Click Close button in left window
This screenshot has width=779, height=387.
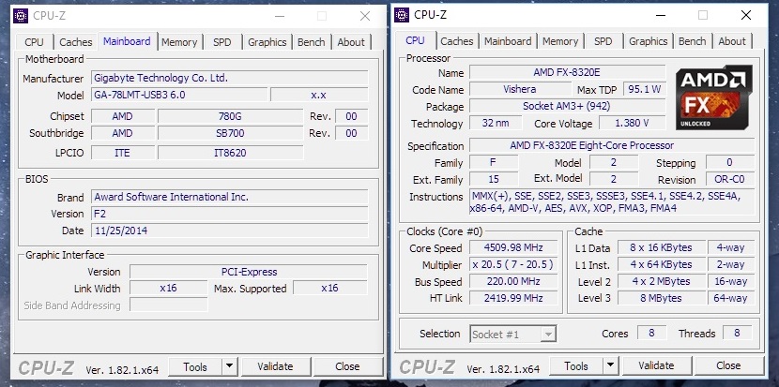pos(347,366)
